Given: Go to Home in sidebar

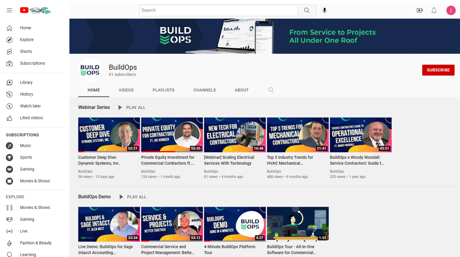Looking at the screenshot, I should pyautogui.click(x=33, y=28).
